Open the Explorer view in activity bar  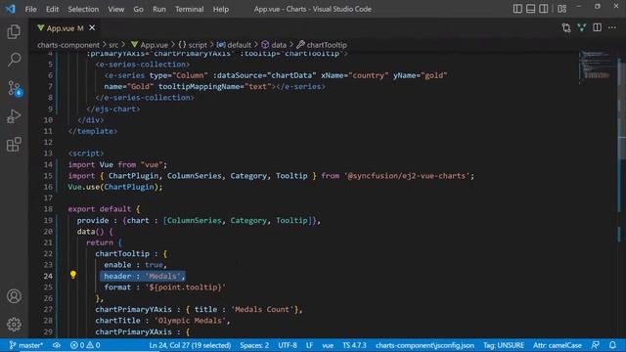14,31
